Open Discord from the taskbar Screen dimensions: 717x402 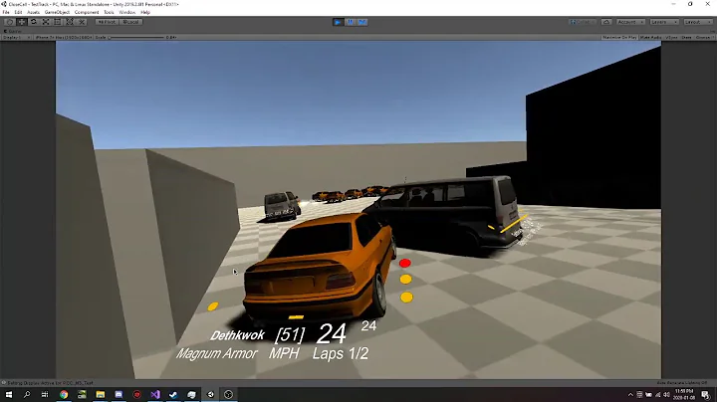[119, 395]
